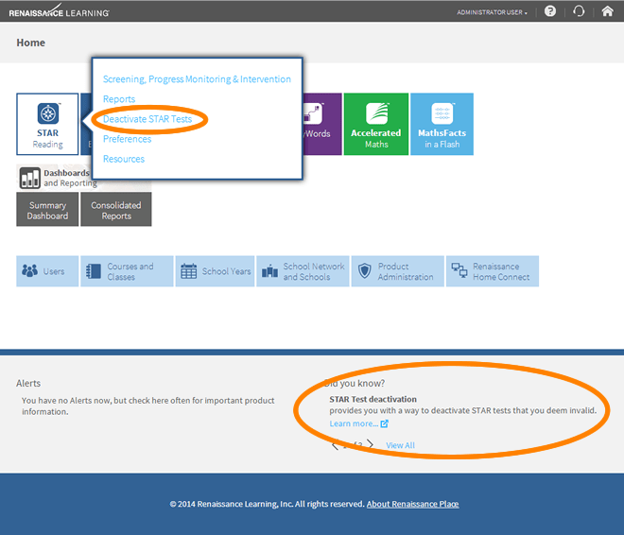Open the help question mark icon

[550, 11]
